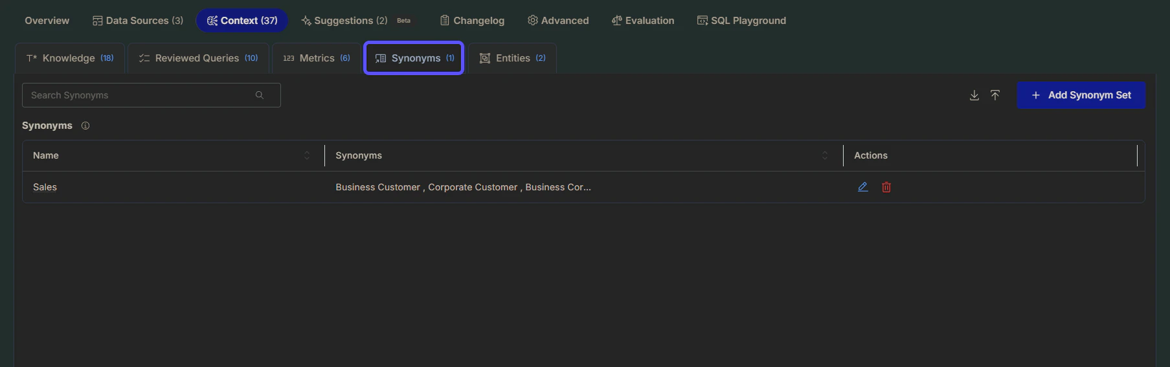
Task: Click the search magnifier icon
Action: tap(260, 95)
